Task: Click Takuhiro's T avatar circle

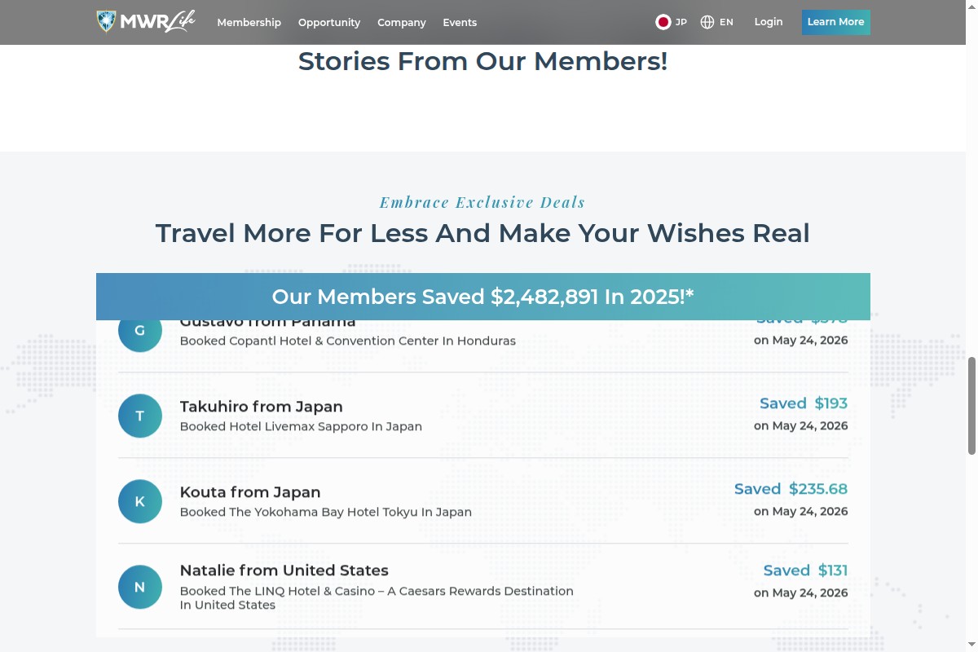Action: 140,416
